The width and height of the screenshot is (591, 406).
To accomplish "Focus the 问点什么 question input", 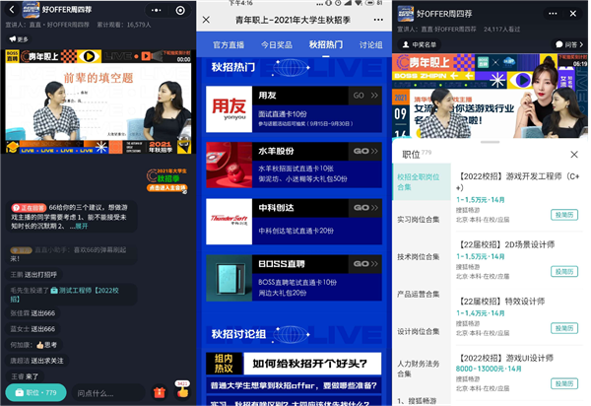I will (x=108, y=393).
